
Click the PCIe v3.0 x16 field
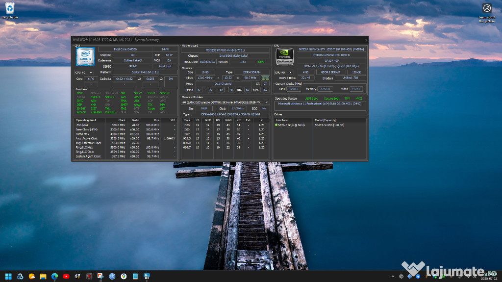[331, 66]
